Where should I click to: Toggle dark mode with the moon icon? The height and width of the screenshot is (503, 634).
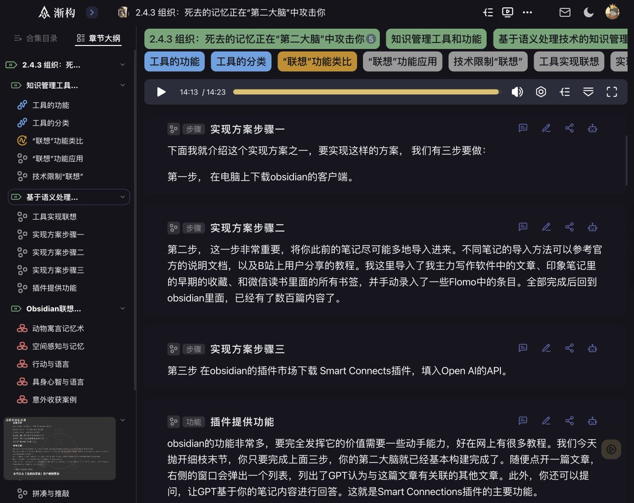589,12
